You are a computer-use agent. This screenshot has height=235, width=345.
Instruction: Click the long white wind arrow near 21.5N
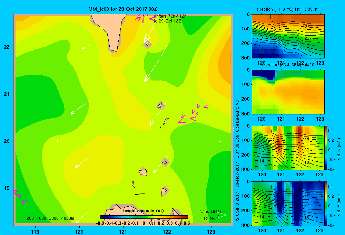coord(155,64)
